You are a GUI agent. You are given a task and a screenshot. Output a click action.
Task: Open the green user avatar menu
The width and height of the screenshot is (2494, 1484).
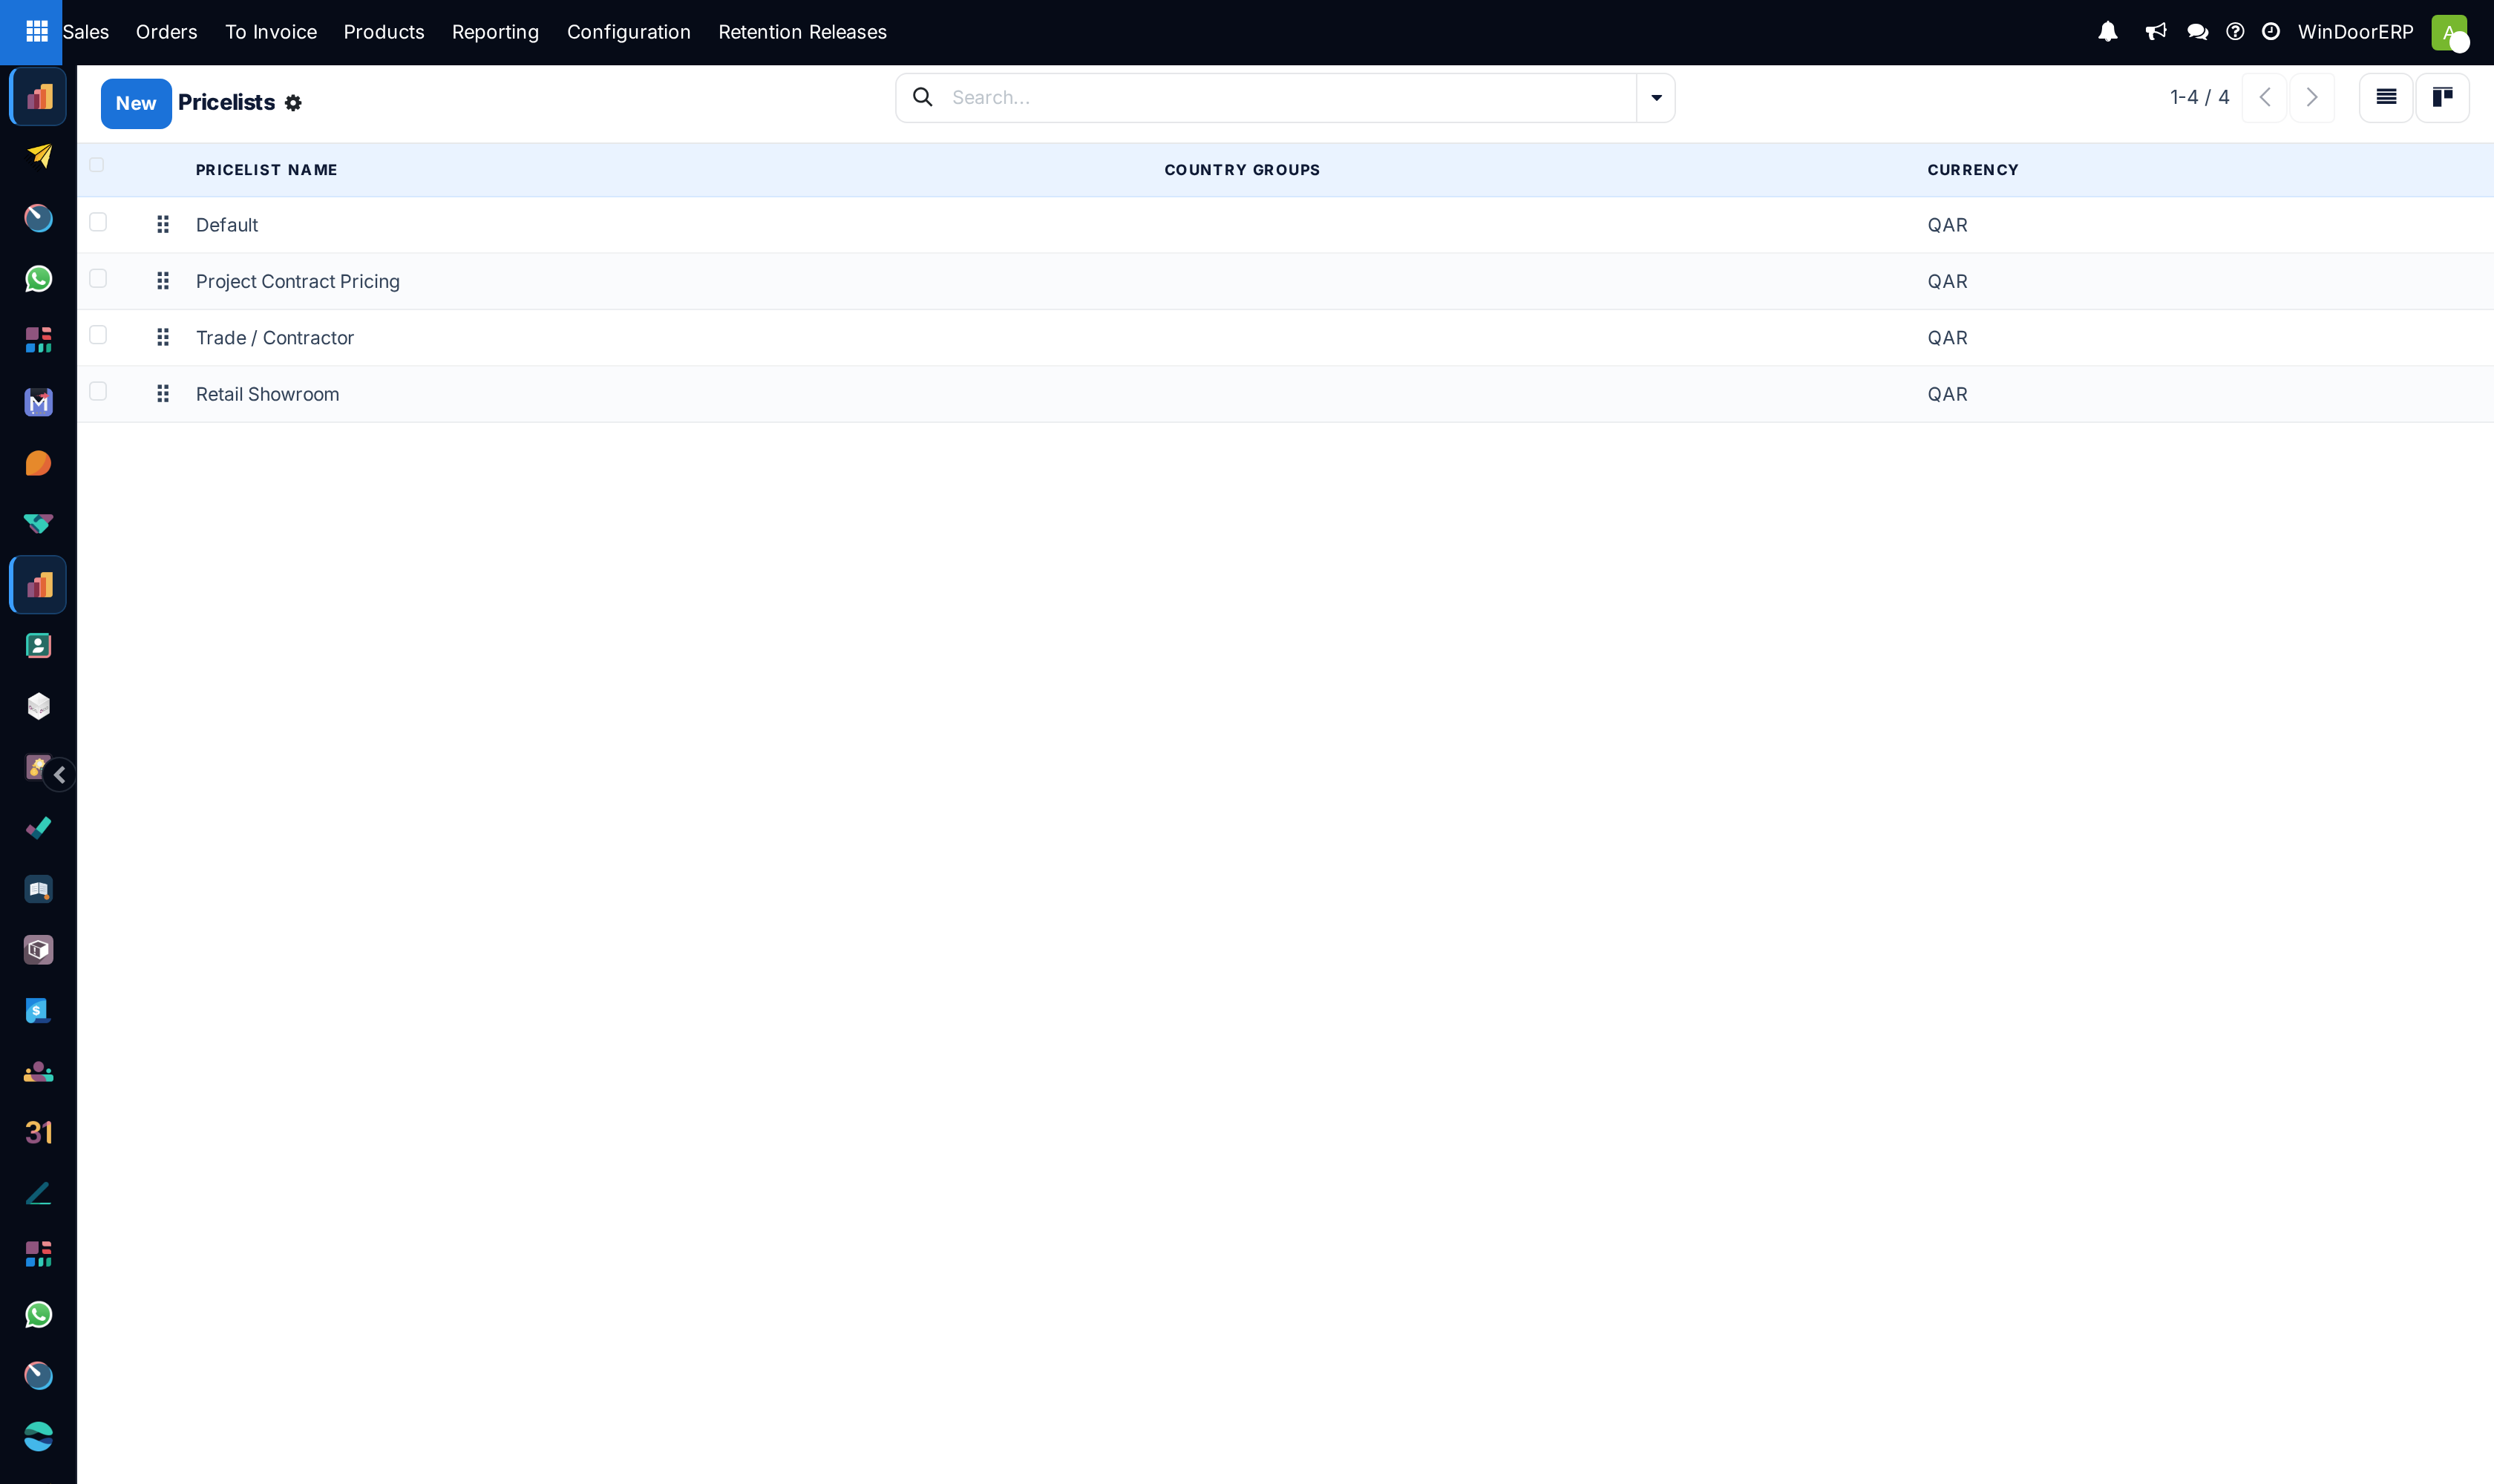[x=2449, y=32]
